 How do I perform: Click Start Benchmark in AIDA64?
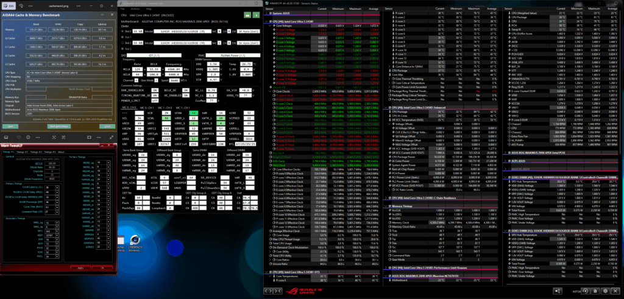point(60,126)
